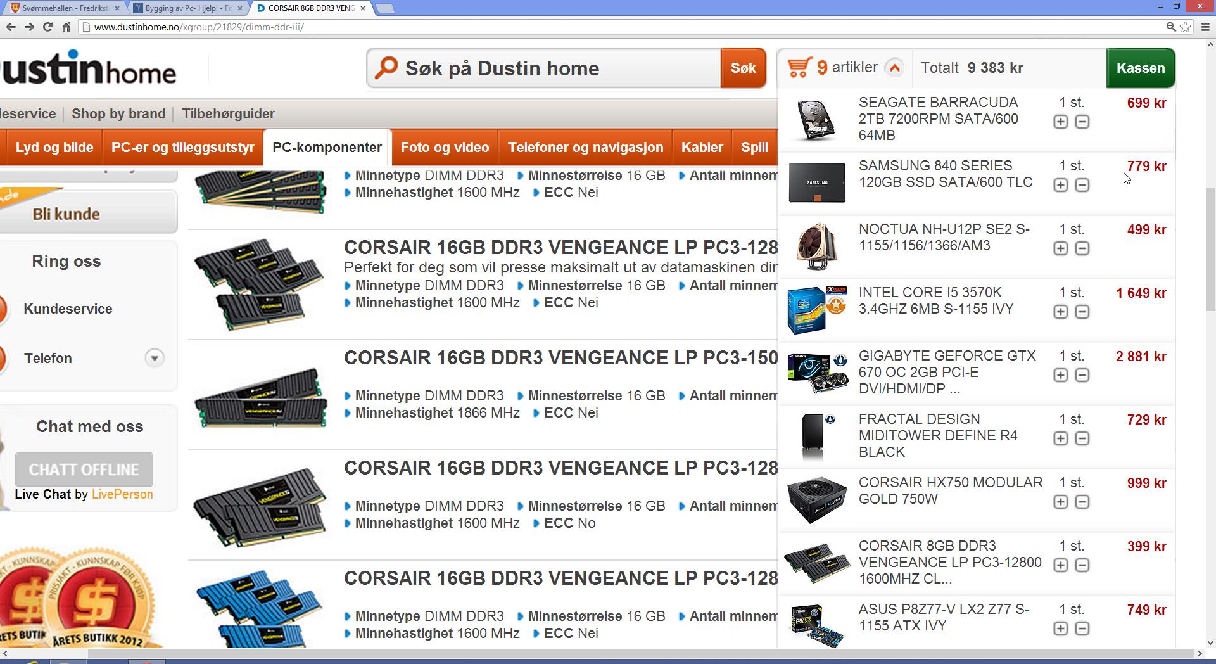1216x664 pixels.
Task: Increase Intel Core i5 3570K quantity
Action: pyautogui.click(x=1061, y=312)
